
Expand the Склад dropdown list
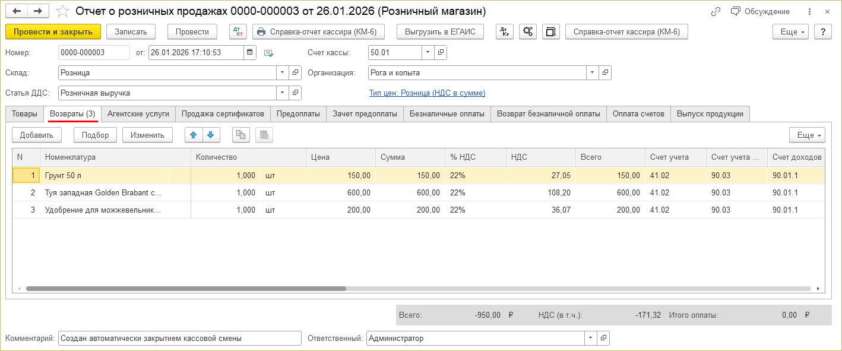282,73
